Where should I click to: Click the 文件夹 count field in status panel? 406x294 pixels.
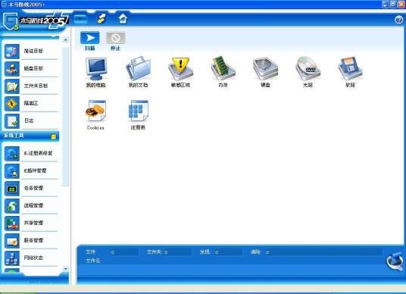(x=177, y=252)
